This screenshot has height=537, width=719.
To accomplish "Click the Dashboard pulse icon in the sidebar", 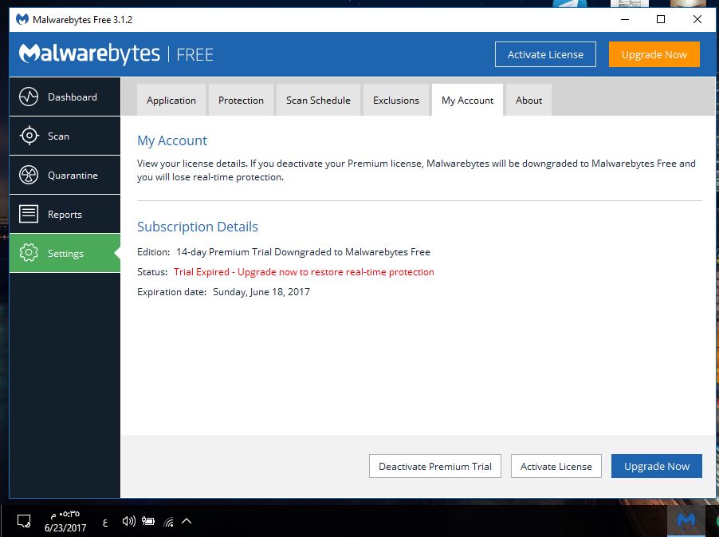I will click(29, 97).
